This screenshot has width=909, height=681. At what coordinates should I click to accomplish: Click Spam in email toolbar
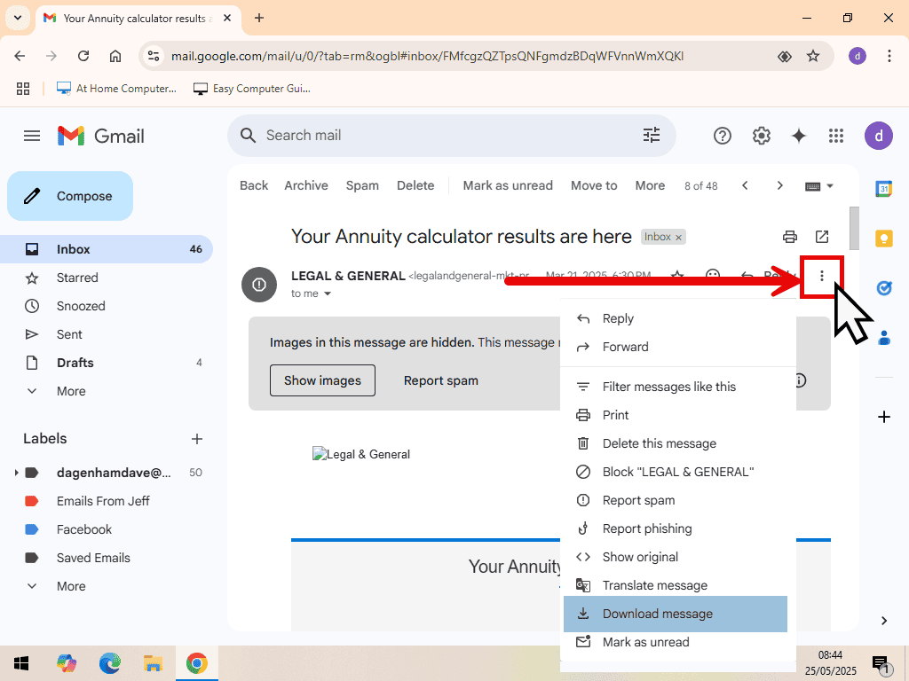[x=362, y=185]
